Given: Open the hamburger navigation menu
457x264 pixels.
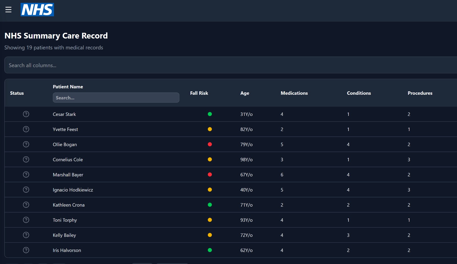Looking at the screenshot, I should pyautogui.click(x=9, y=10).
